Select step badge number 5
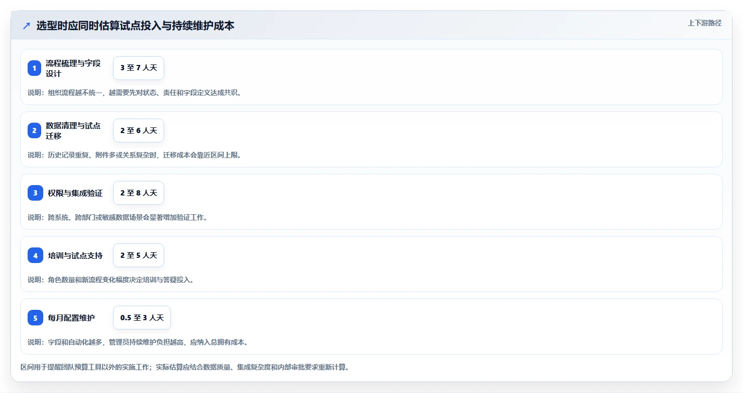Screen dimensions: 743x393 pyautogui.click(x=35, y=318)
